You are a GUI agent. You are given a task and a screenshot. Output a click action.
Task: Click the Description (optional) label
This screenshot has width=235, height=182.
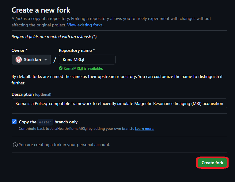(x=31, y=94)
